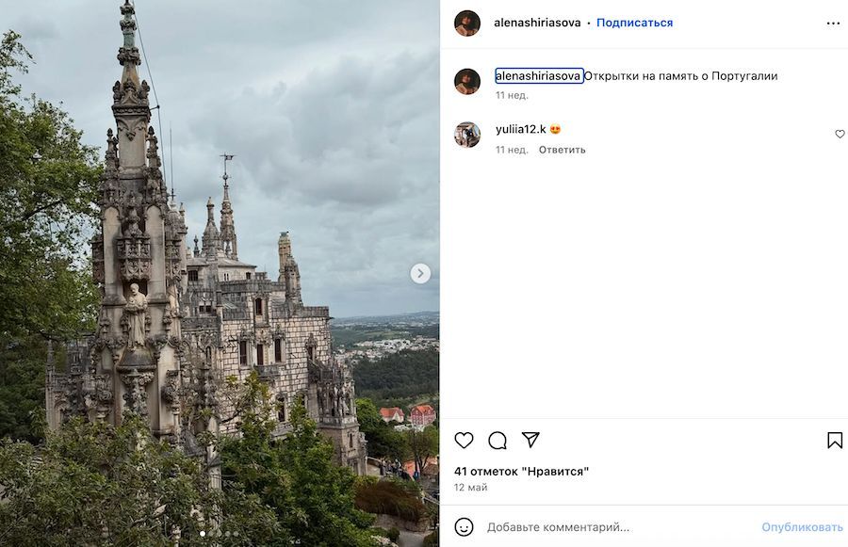Image resolution: width=848 pixels, height=547 pixels.
Task: Click the comment speech bubble icon
Action: pos(497,441)
